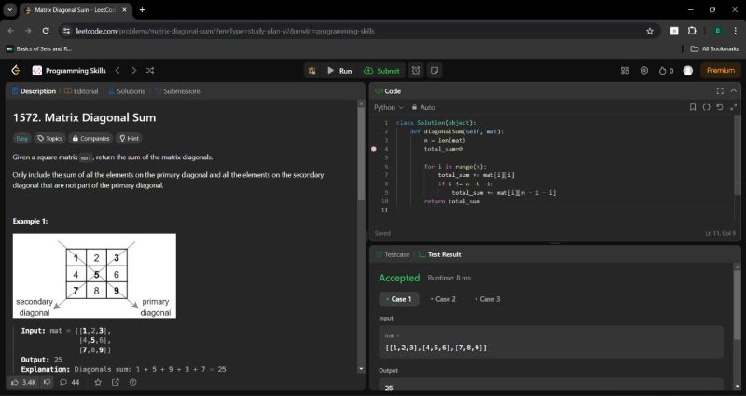Screen dimensions: 746x396
Task: Click the example 1 matrix image
Action: tap(94, 276)
